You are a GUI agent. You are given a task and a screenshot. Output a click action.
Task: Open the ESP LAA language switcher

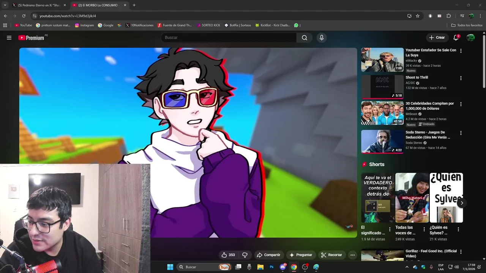click(x=441, y=267)
